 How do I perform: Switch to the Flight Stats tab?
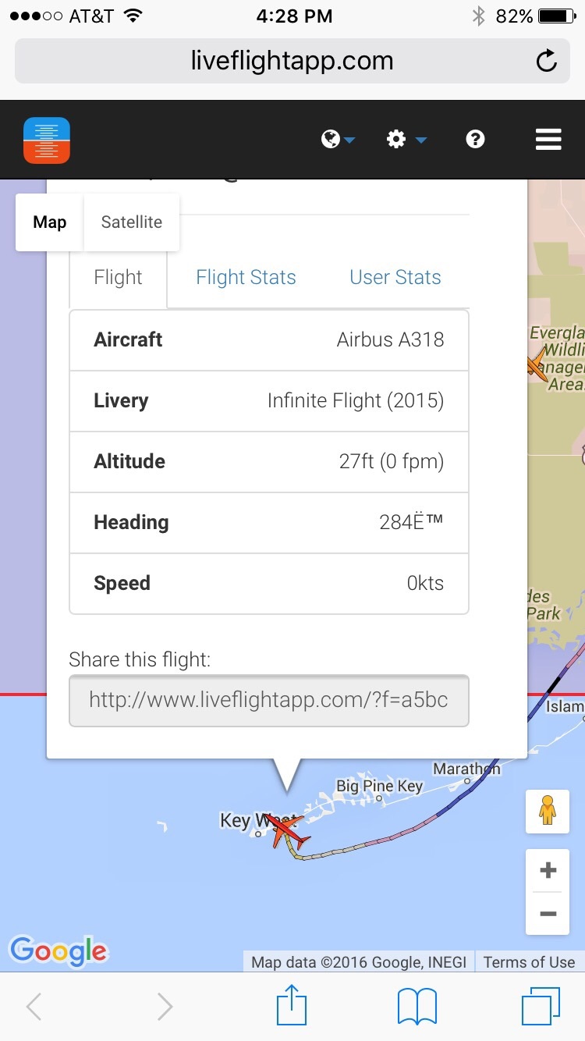tap(246, 278)
